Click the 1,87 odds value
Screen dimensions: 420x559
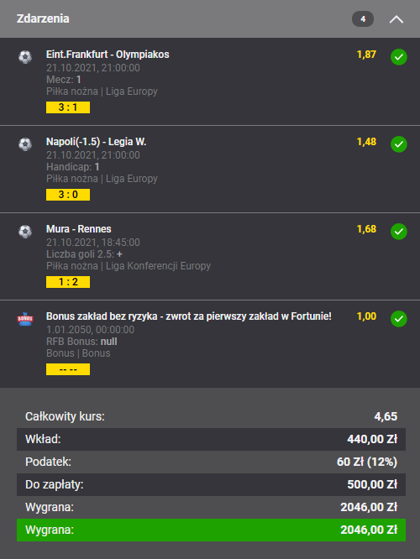tap(366, 55)
